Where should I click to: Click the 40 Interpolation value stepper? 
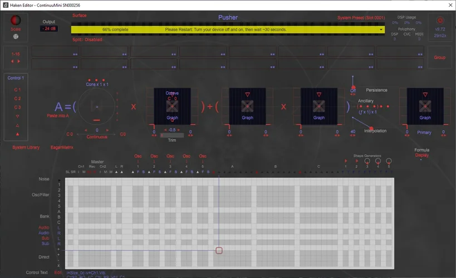coord(353,133)
